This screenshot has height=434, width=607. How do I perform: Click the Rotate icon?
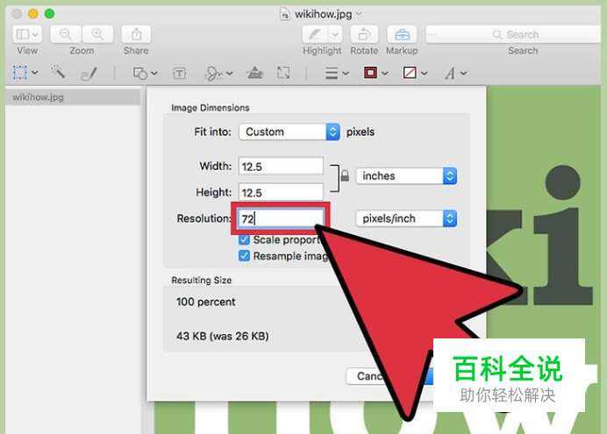tap(364, 34)
